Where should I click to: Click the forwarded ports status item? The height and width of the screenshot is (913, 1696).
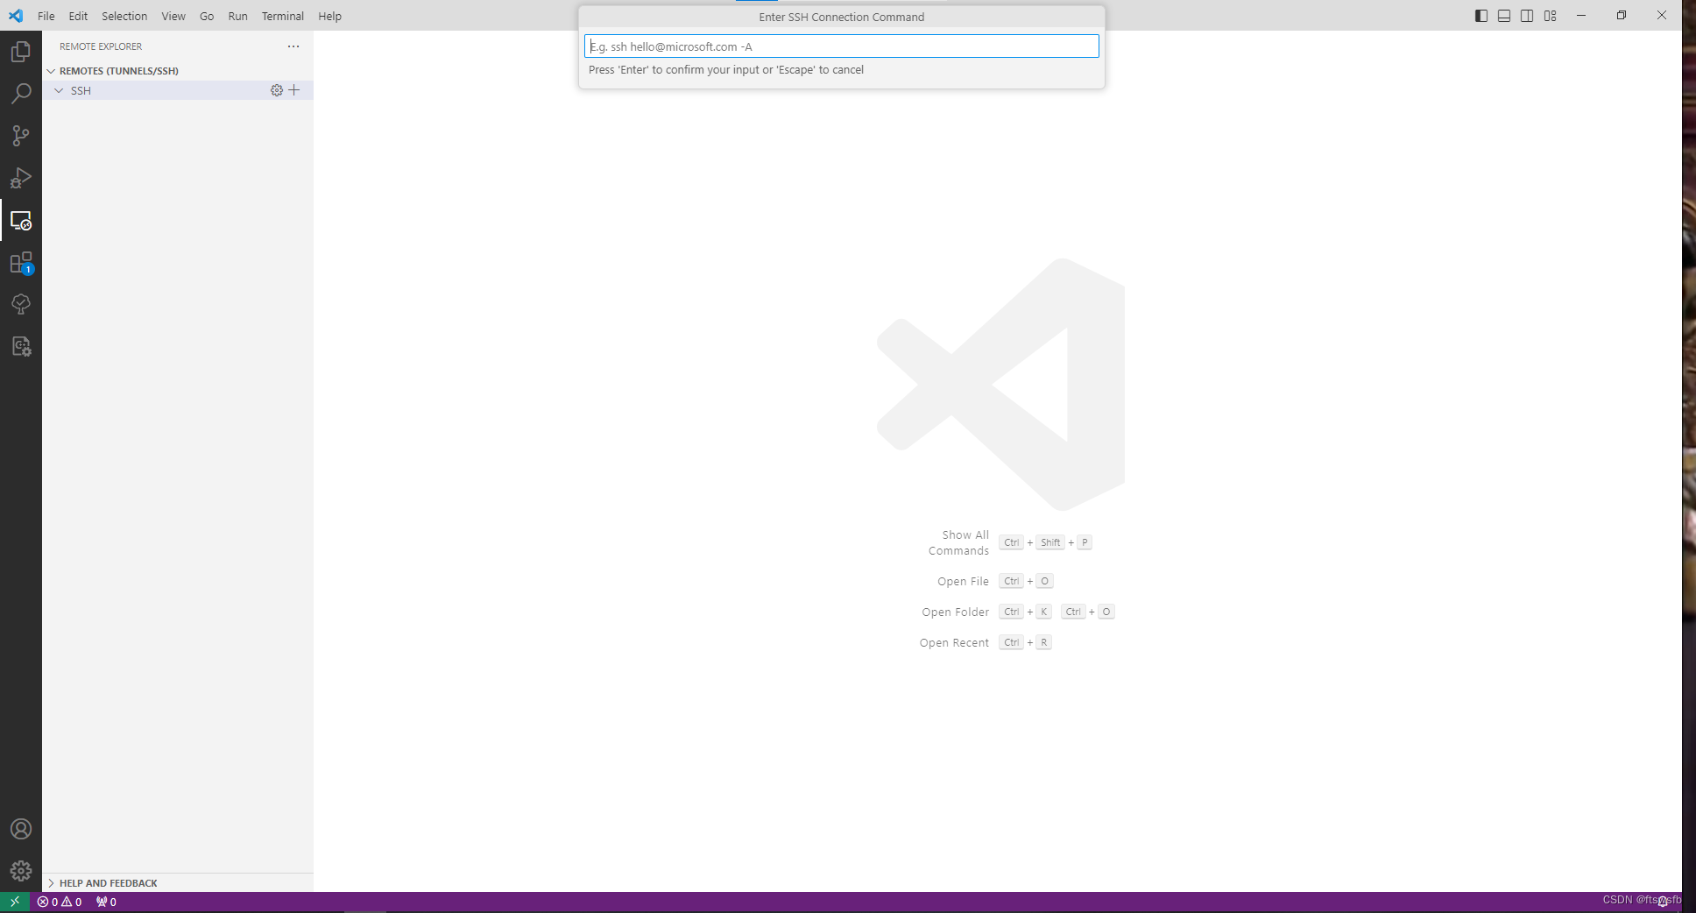pyautogui.click(x=106, y=902)
